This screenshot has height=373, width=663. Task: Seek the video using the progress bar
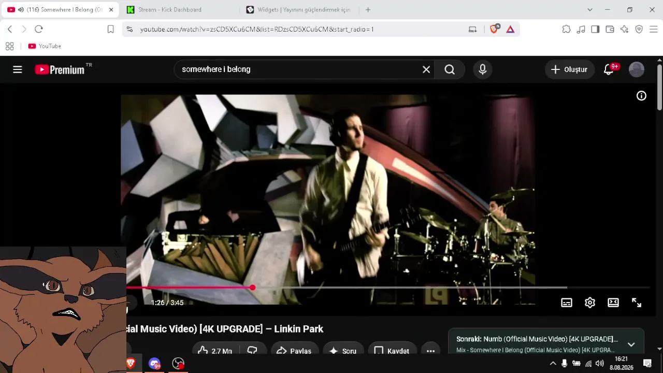pos(388,287)
